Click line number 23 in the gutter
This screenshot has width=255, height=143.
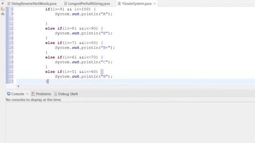click(11, 81)
